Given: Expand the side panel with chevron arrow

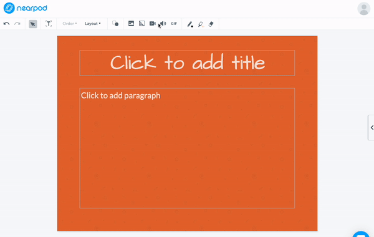Looking at the screenshot, I should click(x=372, y=127).
